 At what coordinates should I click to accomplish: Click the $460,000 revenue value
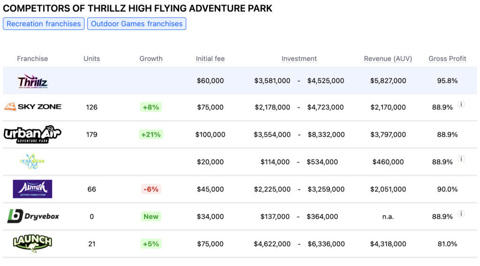click(388, 162)
